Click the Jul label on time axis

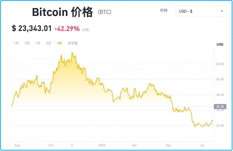coord(202,145)
